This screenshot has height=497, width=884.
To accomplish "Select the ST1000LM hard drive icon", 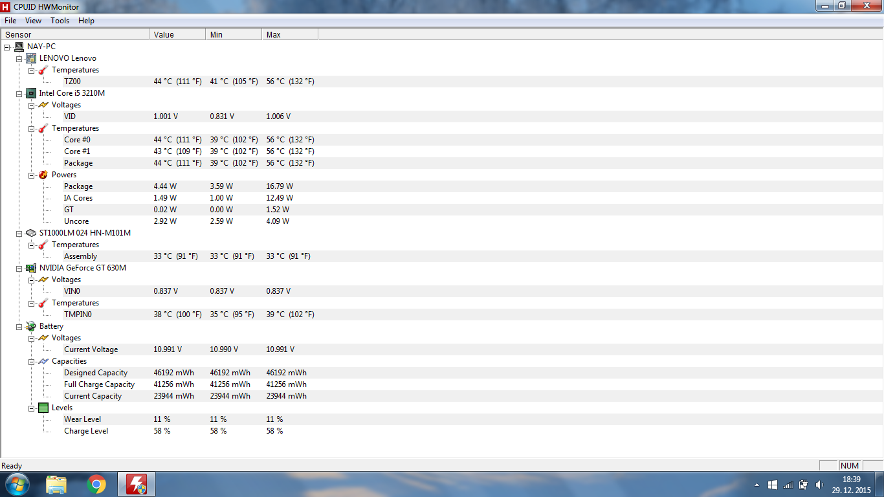I will click(x=31, y=233).
